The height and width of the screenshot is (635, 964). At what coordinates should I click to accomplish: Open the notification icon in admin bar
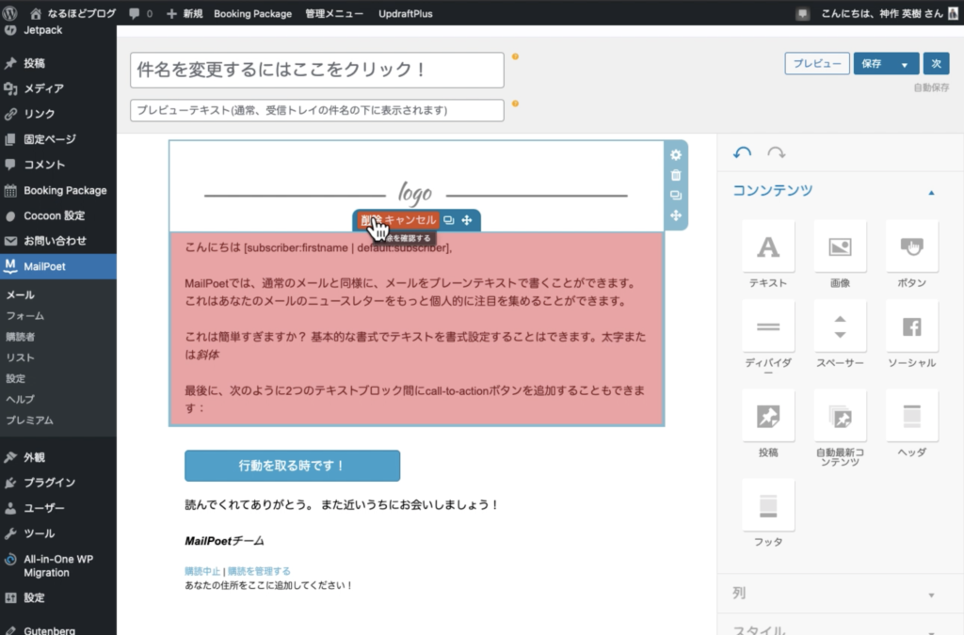click(802, 13)
